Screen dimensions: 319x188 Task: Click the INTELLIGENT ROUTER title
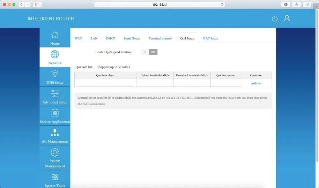pyautogui.click(x=51, y=19)
